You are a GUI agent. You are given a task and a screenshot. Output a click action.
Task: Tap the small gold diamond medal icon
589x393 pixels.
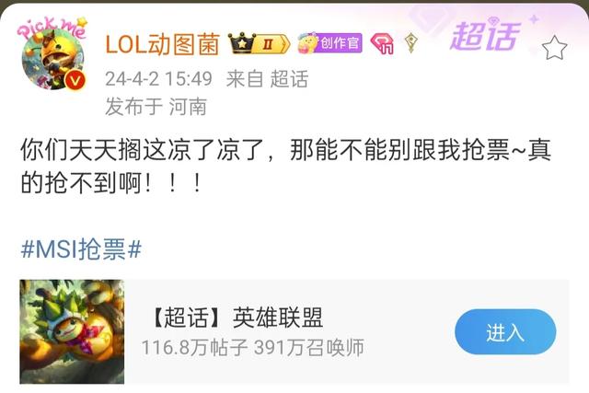tap(411, 42)
